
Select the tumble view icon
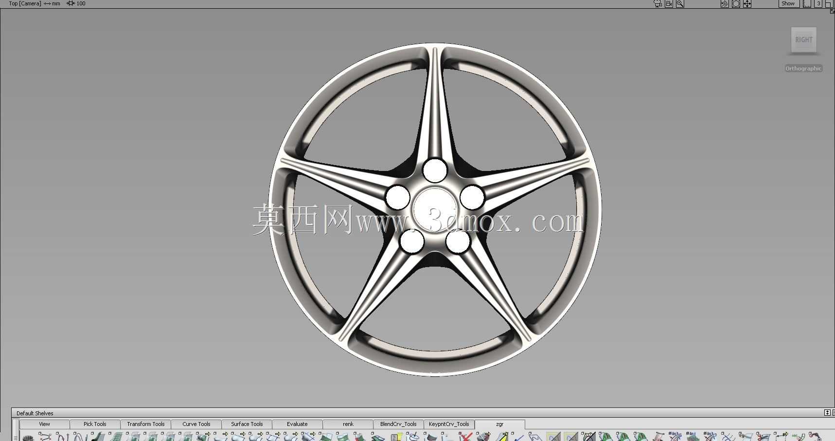[x=725, y=4]
